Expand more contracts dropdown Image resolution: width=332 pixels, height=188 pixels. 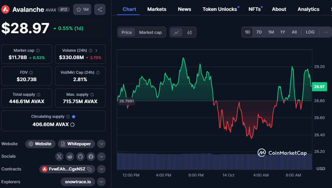[102, 169]
